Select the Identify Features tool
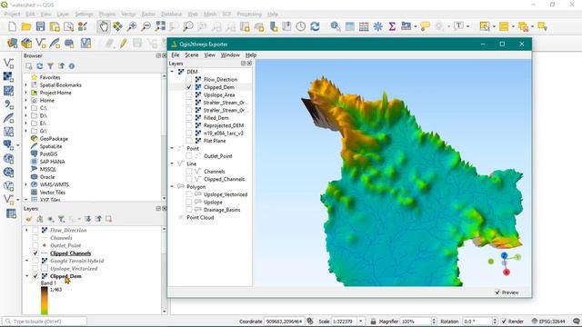 pos(336,26)
